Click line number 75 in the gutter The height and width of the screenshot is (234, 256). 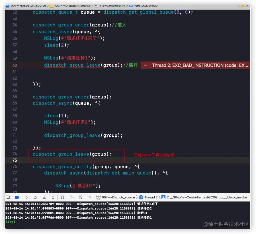(15, 160)
